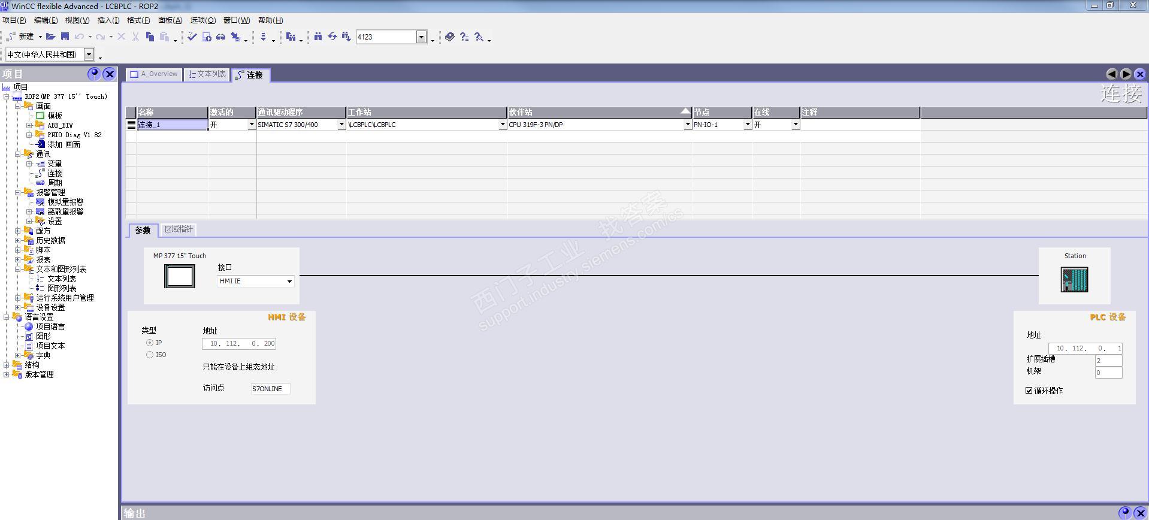Click the scissors cut icon
Screen dimensions: 1149x520
point(135,37)
